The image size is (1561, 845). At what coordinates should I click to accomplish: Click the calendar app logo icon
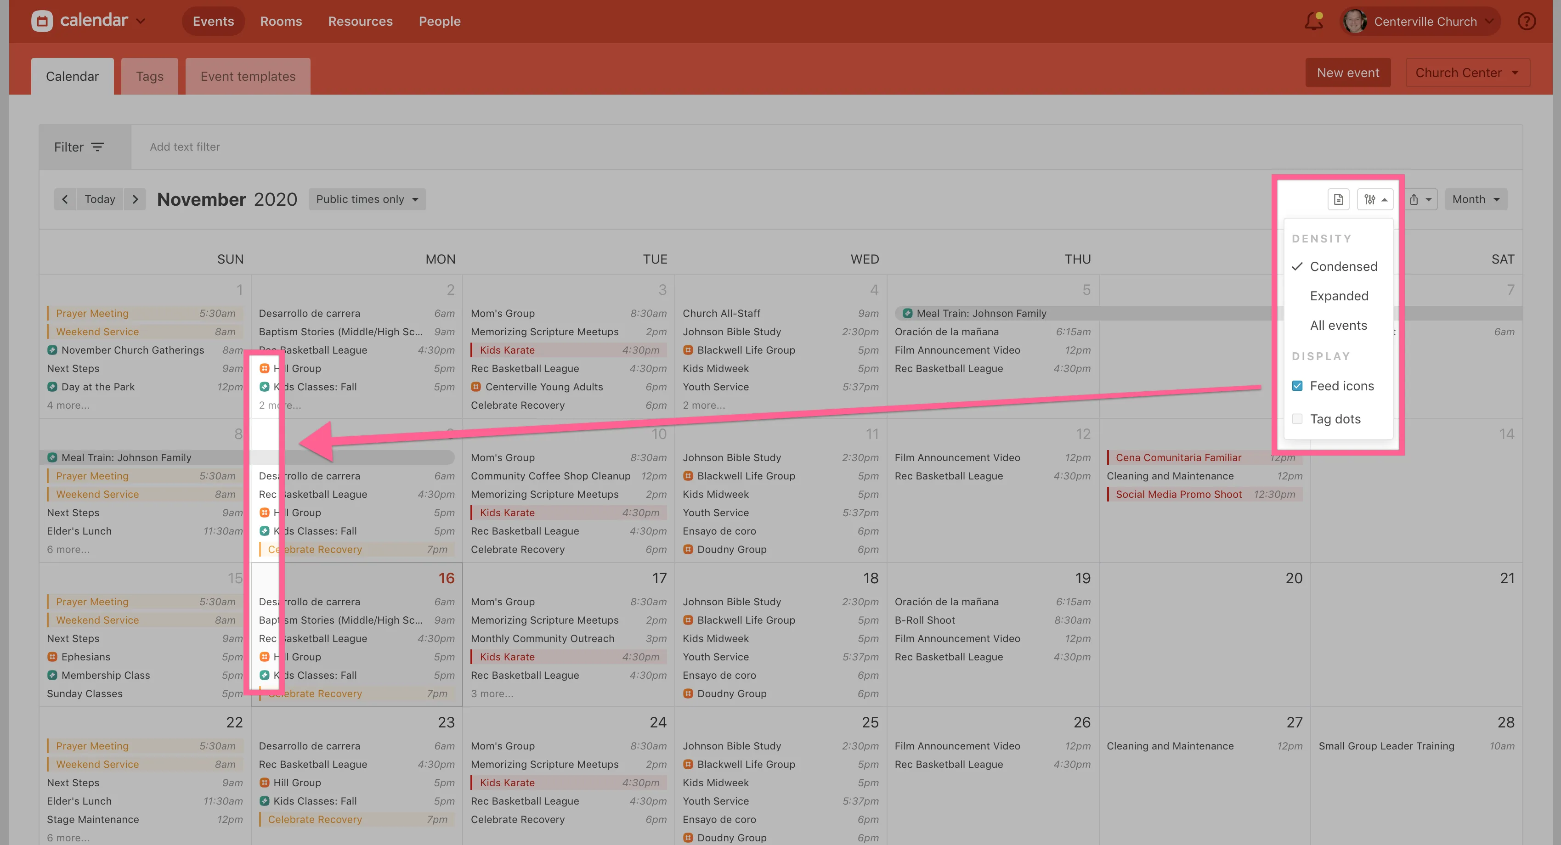click(42, 21)
